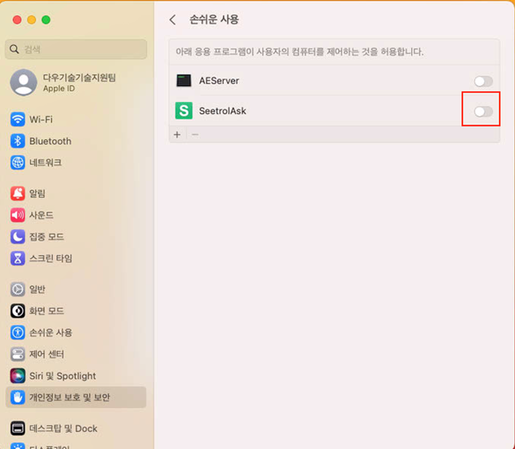Screen dimensions: 515x449
Task: Open 알림 notifications bell icon
Action: [x=18, y=194]
